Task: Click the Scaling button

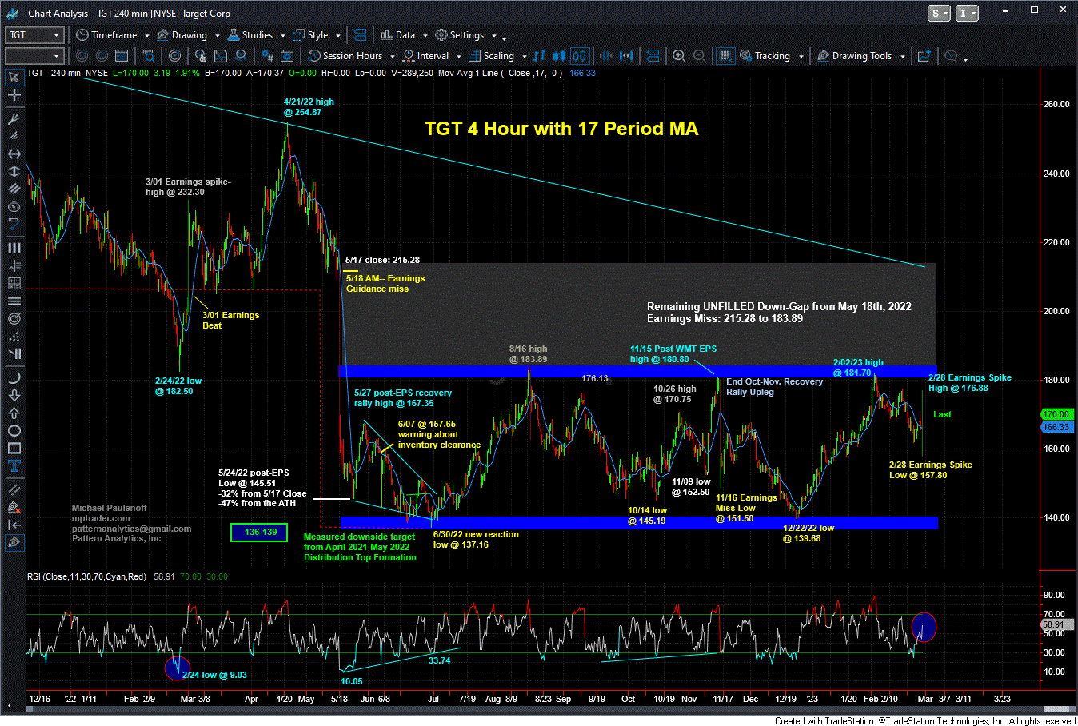Action: point(492,56)
